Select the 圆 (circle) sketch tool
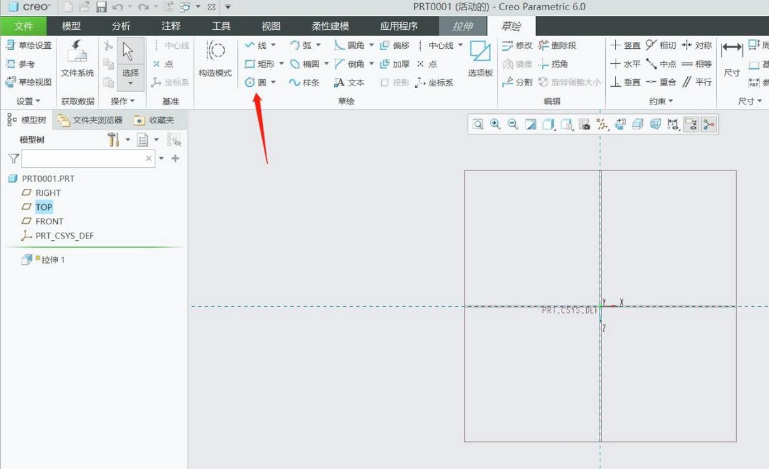The width and height of the screenshot is (769, 469). [x=256, y=82]
